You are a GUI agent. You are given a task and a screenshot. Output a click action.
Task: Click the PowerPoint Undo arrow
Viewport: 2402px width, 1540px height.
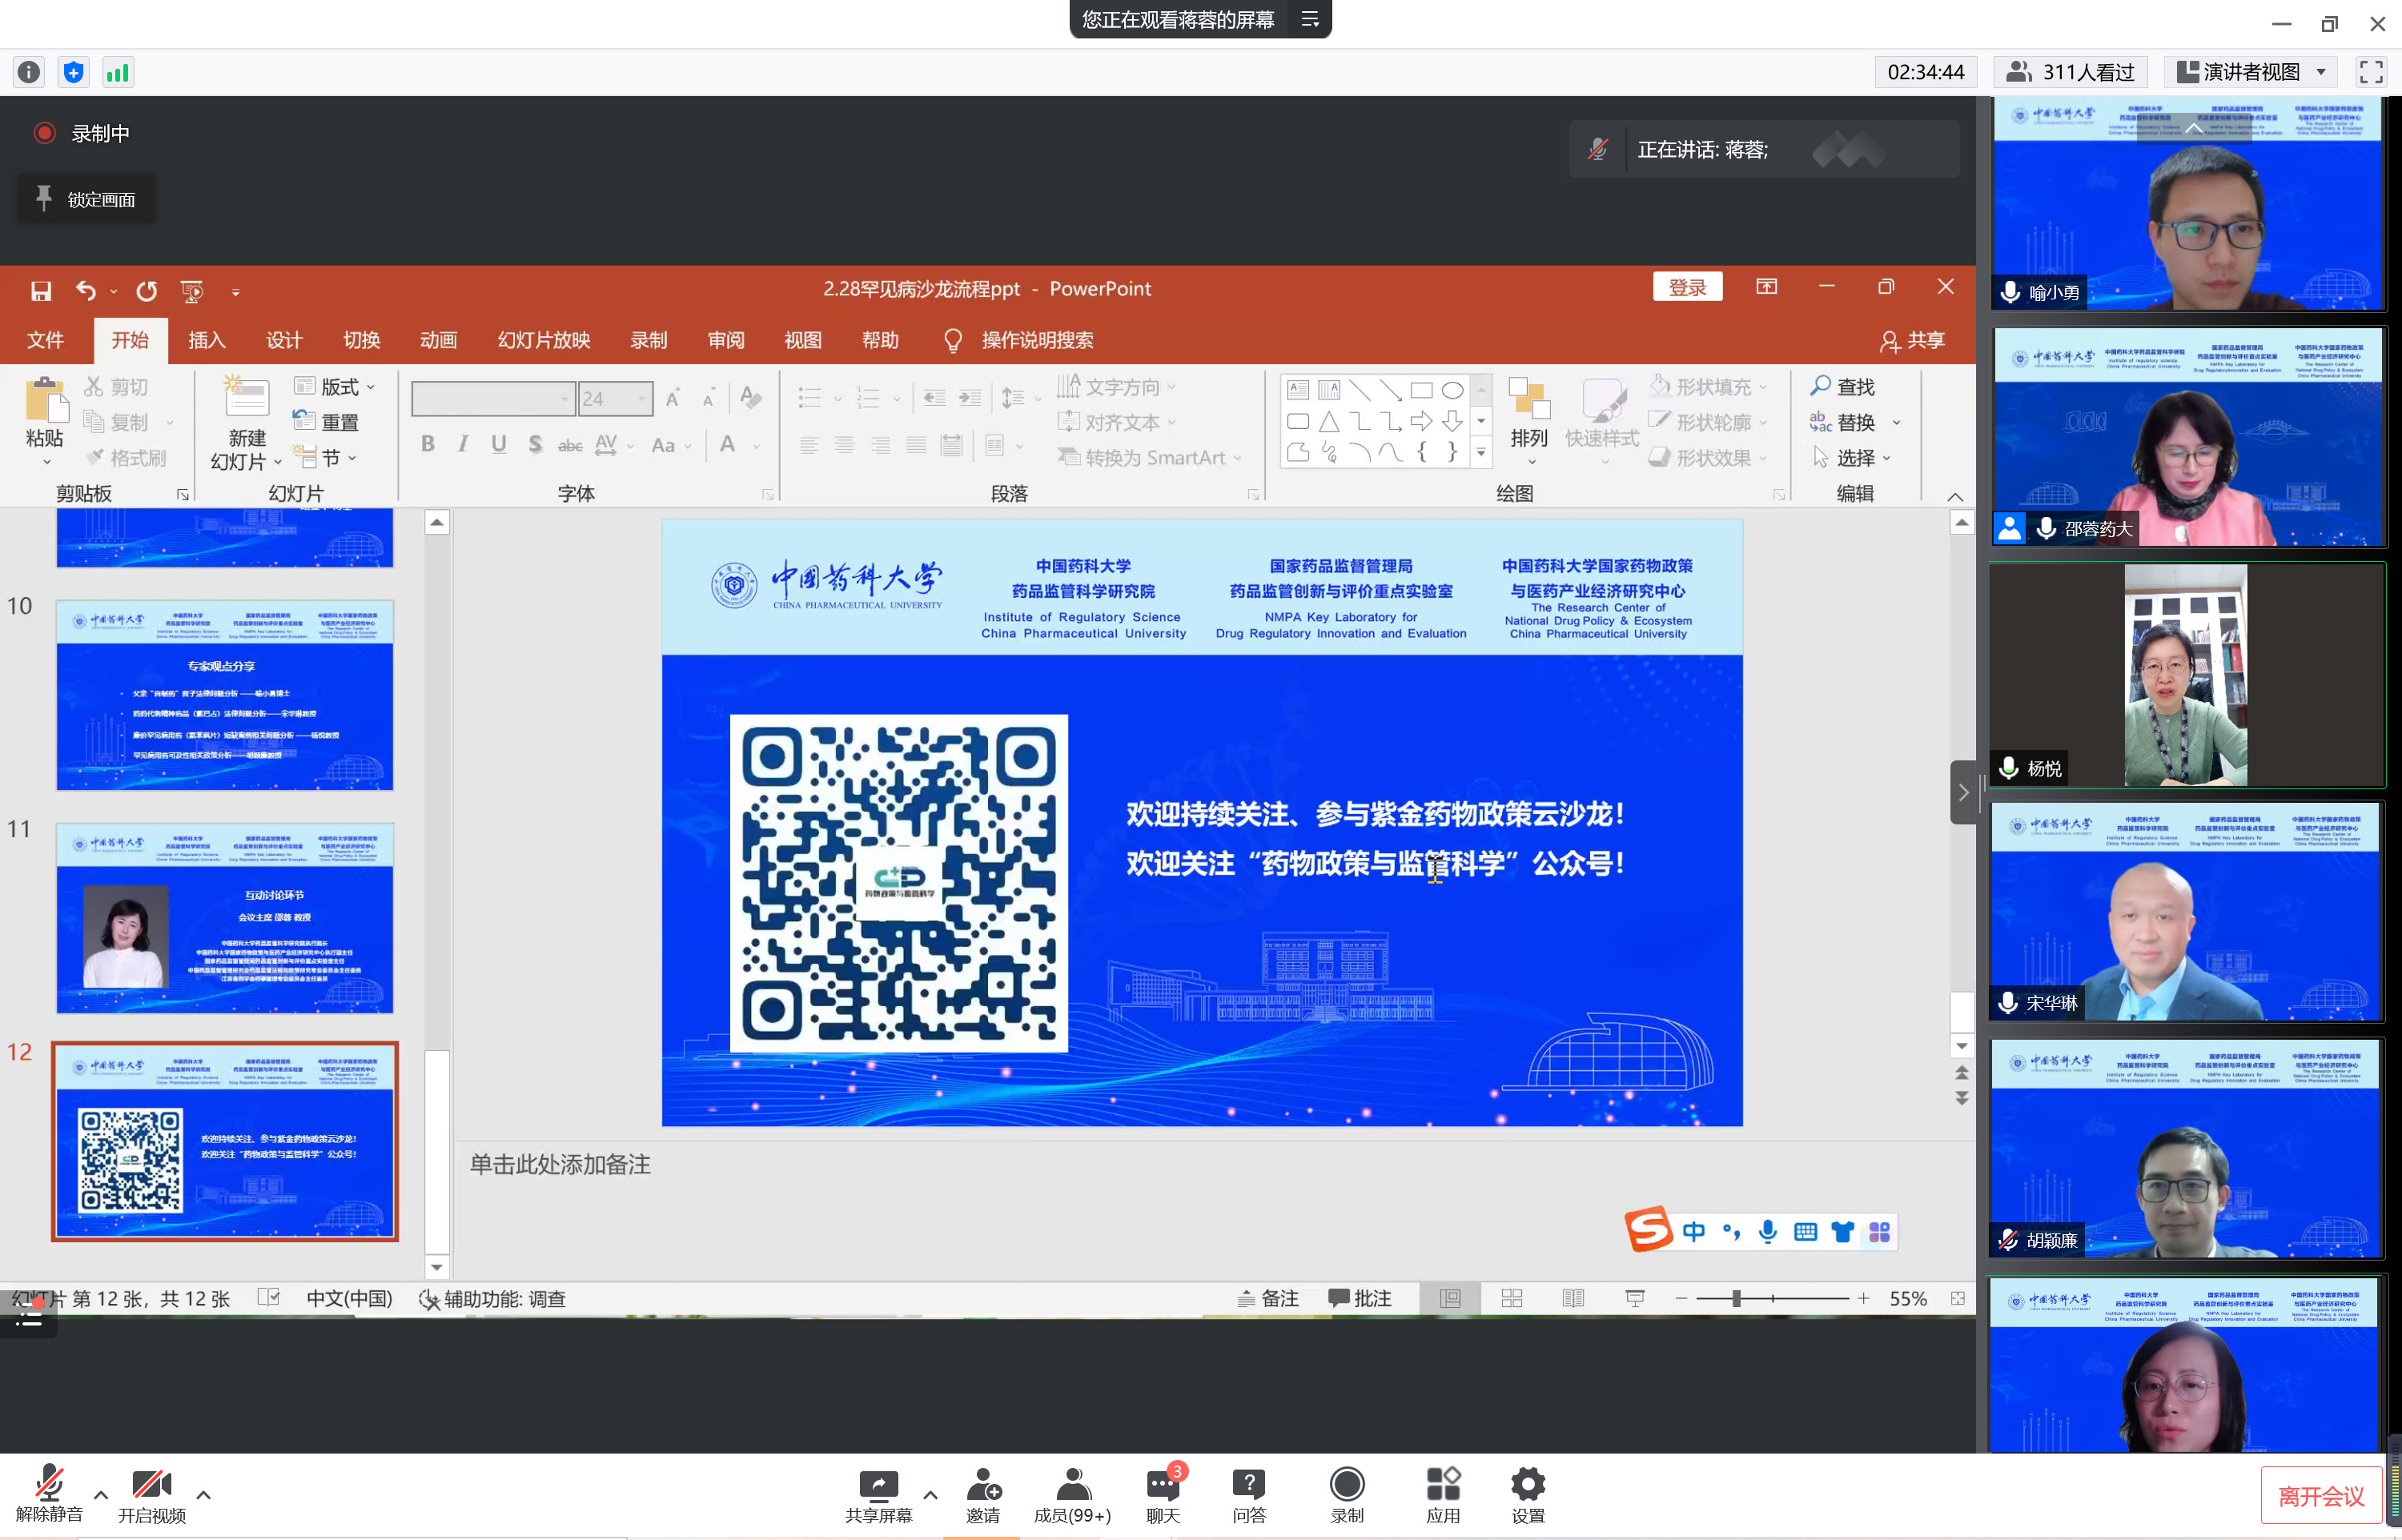(86, 290)
